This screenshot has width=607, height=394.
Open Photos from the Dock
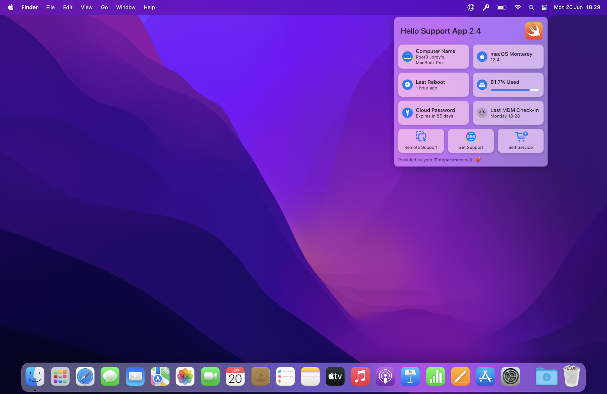(185, 376)
